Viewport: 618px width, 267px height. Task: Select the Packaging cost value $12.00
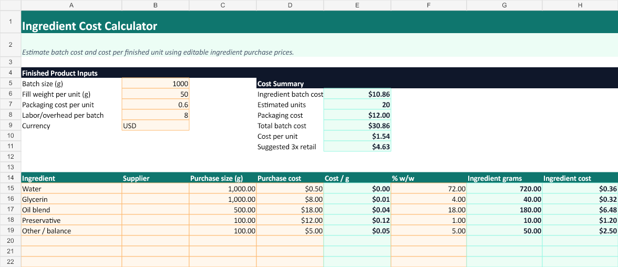[x=357, y=115]
